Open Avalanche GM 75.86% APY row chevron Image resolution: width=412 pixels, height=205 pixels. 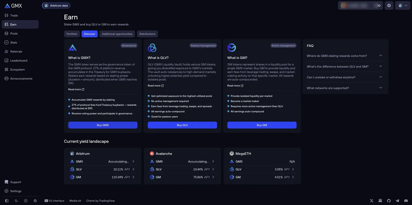tap(213, 177)
